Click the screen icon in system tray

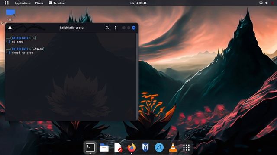(261, 3)
